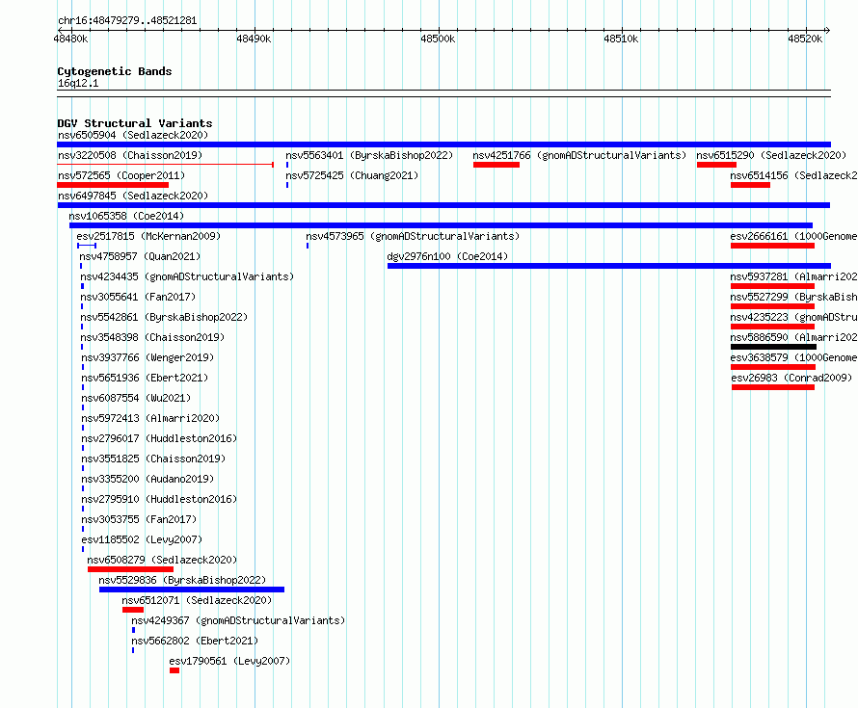Click the red bar under nsv572565
The height and width of the screenshot is (708, 858).
click(x=113, y=185)
